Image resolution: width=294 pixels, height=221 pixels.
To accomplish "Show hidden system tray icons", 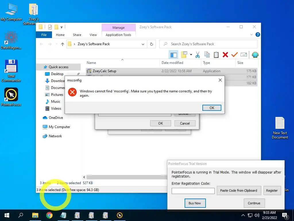I will pyautogui.click(x=243, y=215).
